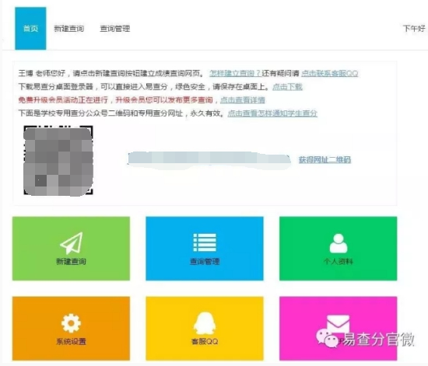Open the 查询管理 tab in navigation
The image size is (428, 366).
tap(115, 29)
